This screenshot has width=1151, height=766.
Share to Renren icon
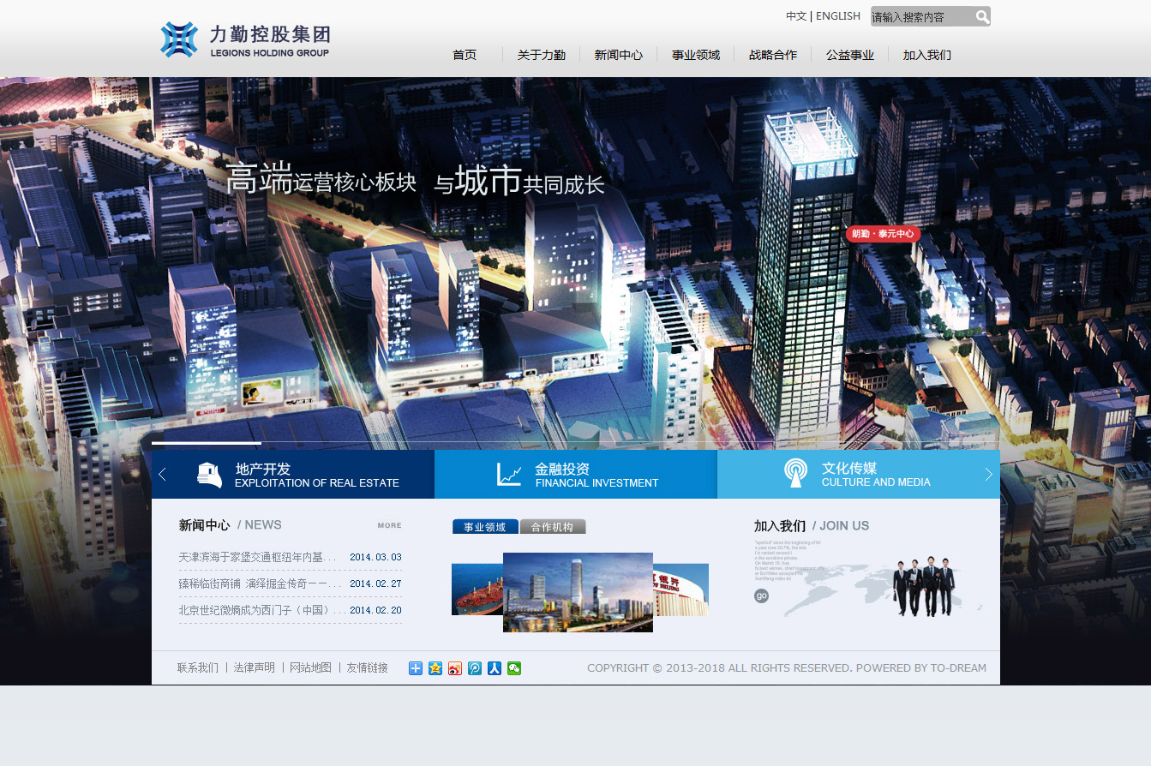click(x=495, y=668)
